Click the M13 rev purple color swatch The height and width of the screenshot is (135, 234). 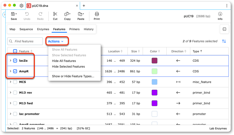[154, 93]
